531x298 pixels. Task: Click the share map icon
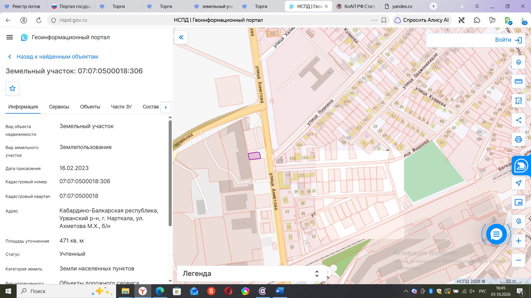point(519,120)
